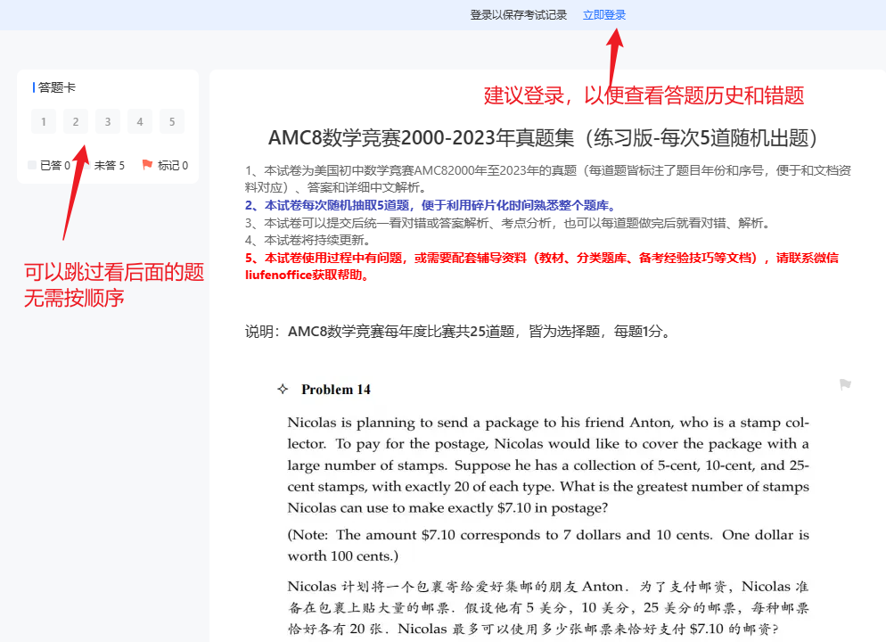Click the English problem text about Nicolas
This screenshot has width=886, height=642.
(548, 465)
